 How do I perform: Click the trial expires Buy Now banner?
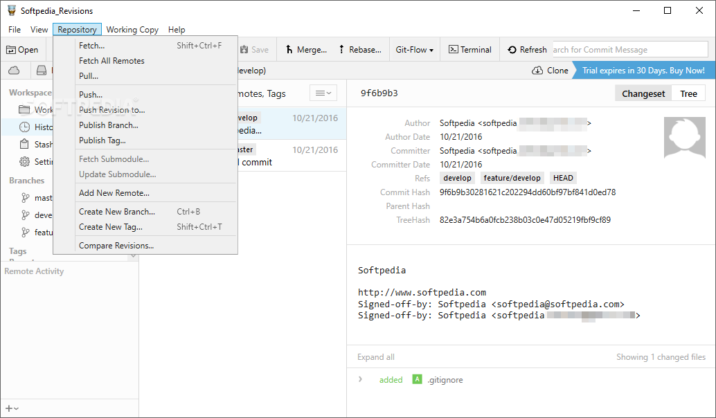pos(643,71)
